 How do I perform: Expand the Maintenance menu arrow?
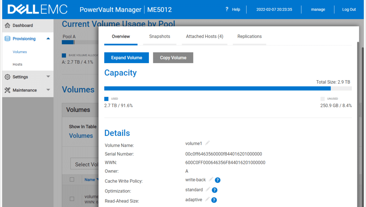point(48,90)
